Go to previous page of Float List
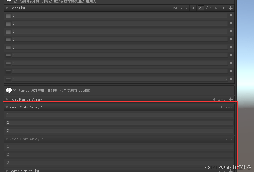This screenshot has height=172, width=254. click(x=193, y=8)
